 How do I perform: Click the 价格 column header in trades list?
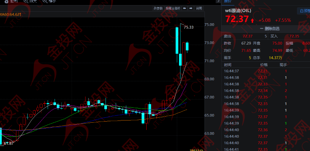pos(263,65)
